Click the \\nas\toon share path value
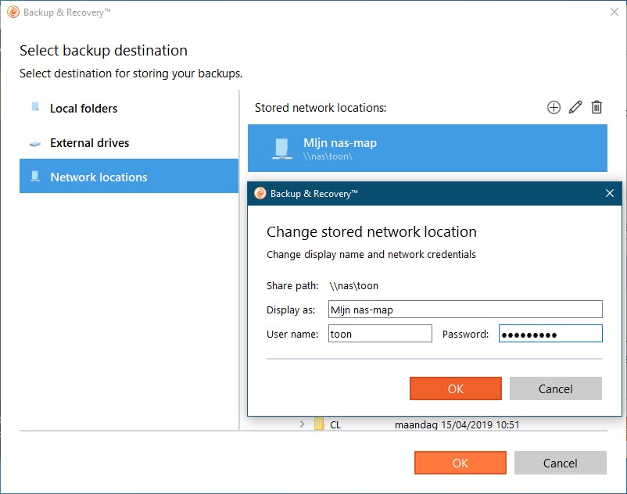The image size is (627, 494). tap(353, 286)
